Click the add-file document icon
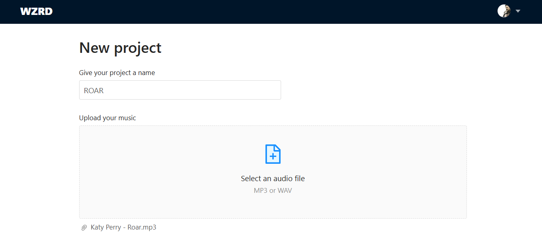The width and height of the screenshot is (542, 238). coord(273,154)
